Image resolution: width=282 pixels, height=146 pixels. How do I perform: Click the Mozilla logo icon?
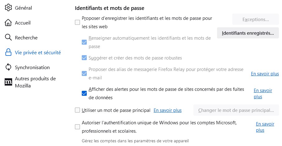pyautogui.click(x=8, y=82)
